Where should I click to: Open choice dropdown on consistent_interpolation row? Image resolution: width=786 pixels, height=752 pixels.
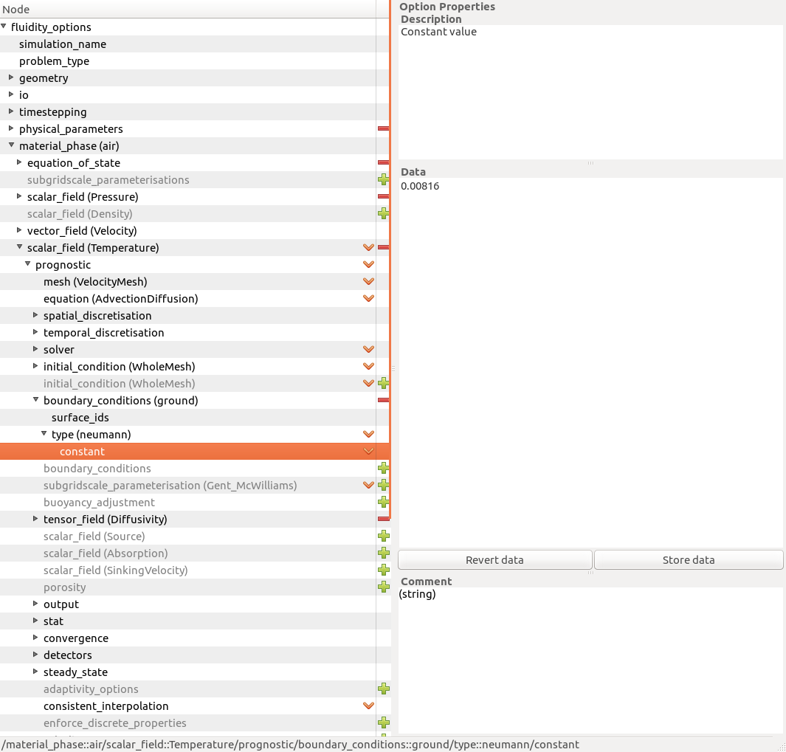tap(368, 706)
